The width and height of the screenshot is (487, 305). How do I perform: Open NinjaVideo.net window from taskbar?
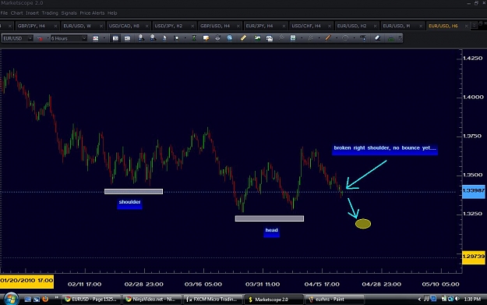click(x=151, y=300)
